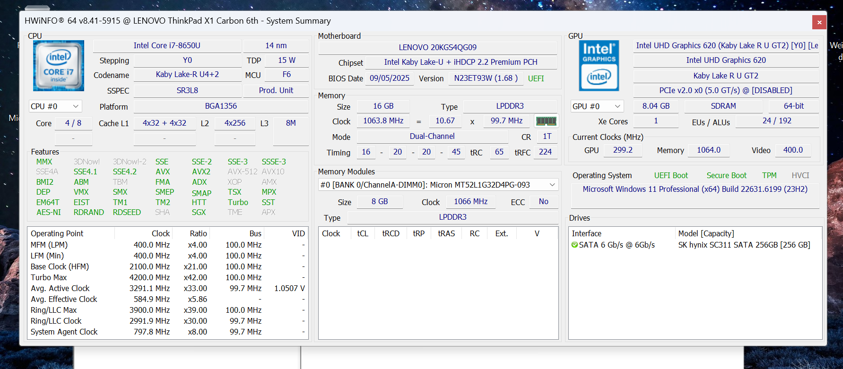Image resolution: width=843 pixels, height=369 pixels.
Task: Click the ECC value No
Action: (x=544, y=202)
